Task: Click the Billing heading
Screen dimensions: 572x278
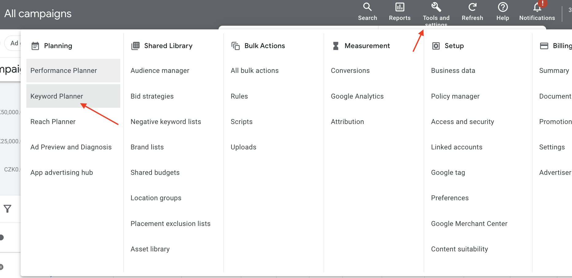Action: pos(562,46)
